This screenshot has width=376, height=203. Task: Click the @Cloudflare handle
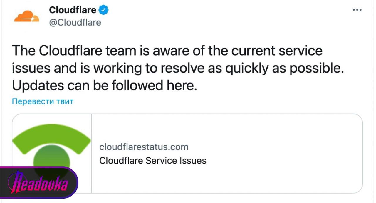[x=75, y=23]
